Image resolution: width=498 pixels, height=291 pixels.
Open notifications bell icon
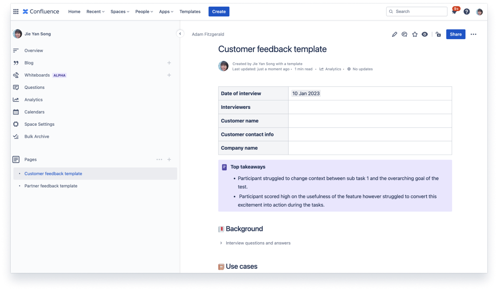coord(454,12)
